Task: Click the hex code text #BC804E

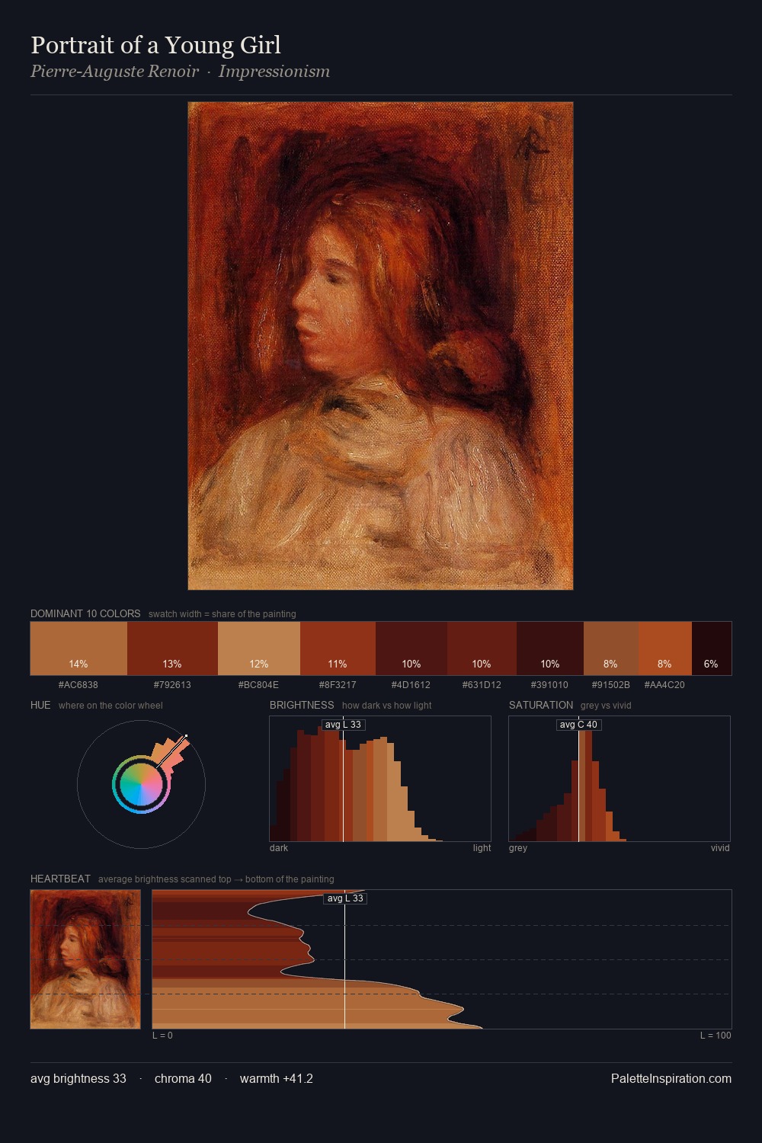Action: tap(259, 685)
